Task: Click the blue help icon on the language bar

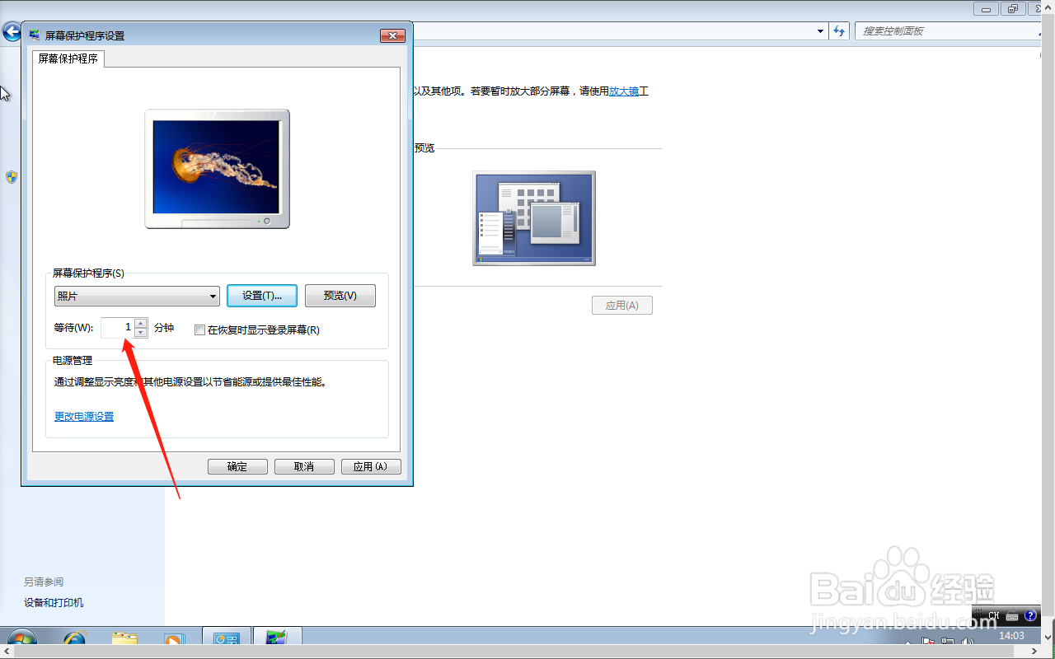Action: tap(1030, 615)
